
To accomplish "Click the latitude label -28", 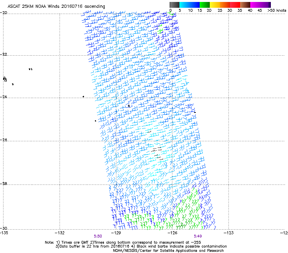I will coord(4,184).
